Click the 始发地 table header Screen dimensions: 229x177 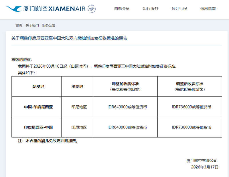tap(38, 87)
